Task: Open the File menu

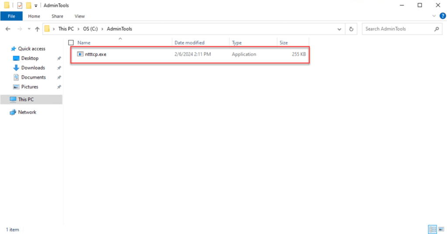Action: click(11, 16)
